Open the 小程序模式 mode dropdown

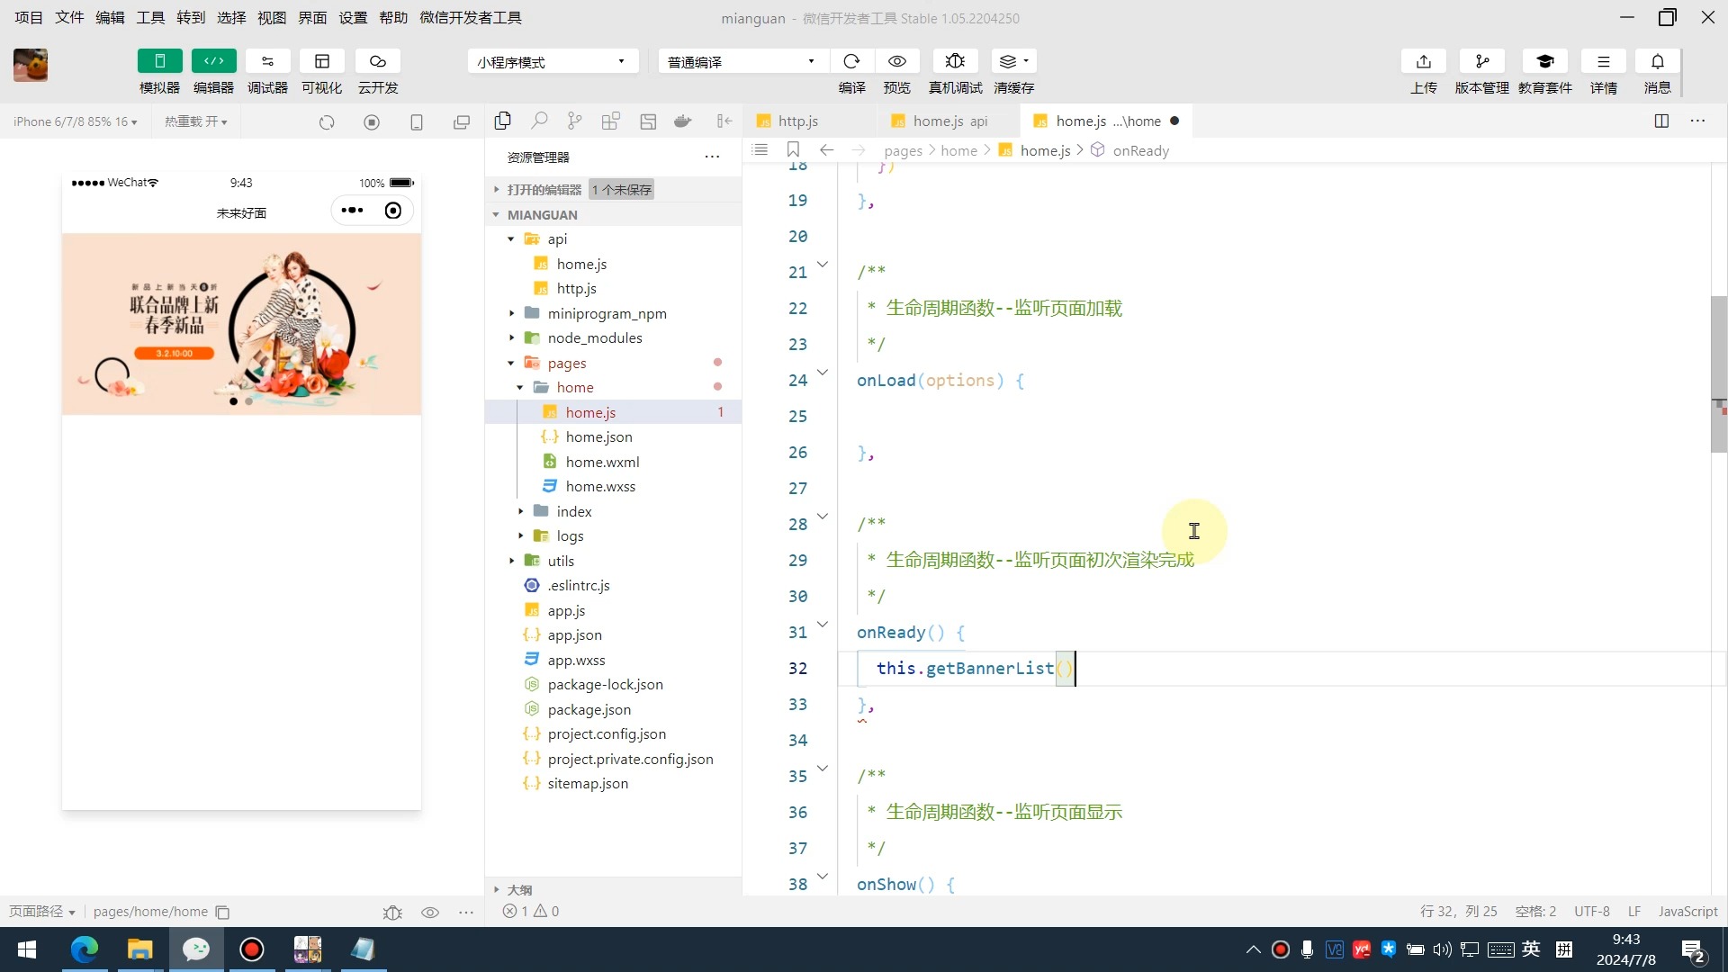coord(552,61)
